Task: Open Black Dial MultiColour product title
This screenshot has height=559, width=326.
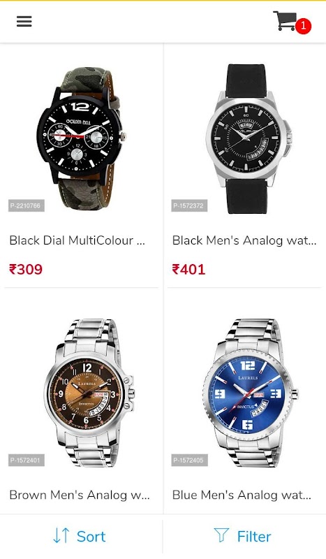Action: 77,240
